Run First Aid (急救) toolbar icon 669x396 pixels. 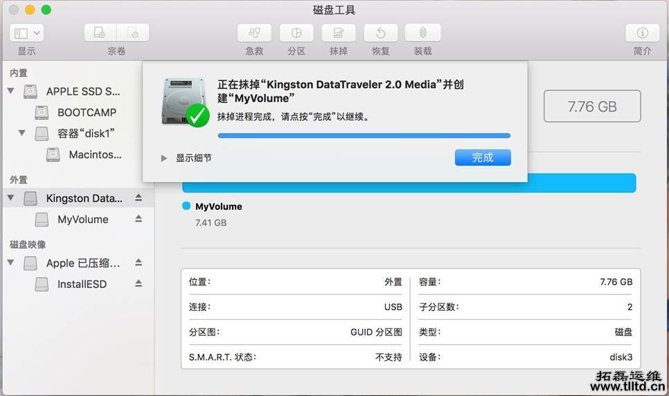click(x=254, y=33)
